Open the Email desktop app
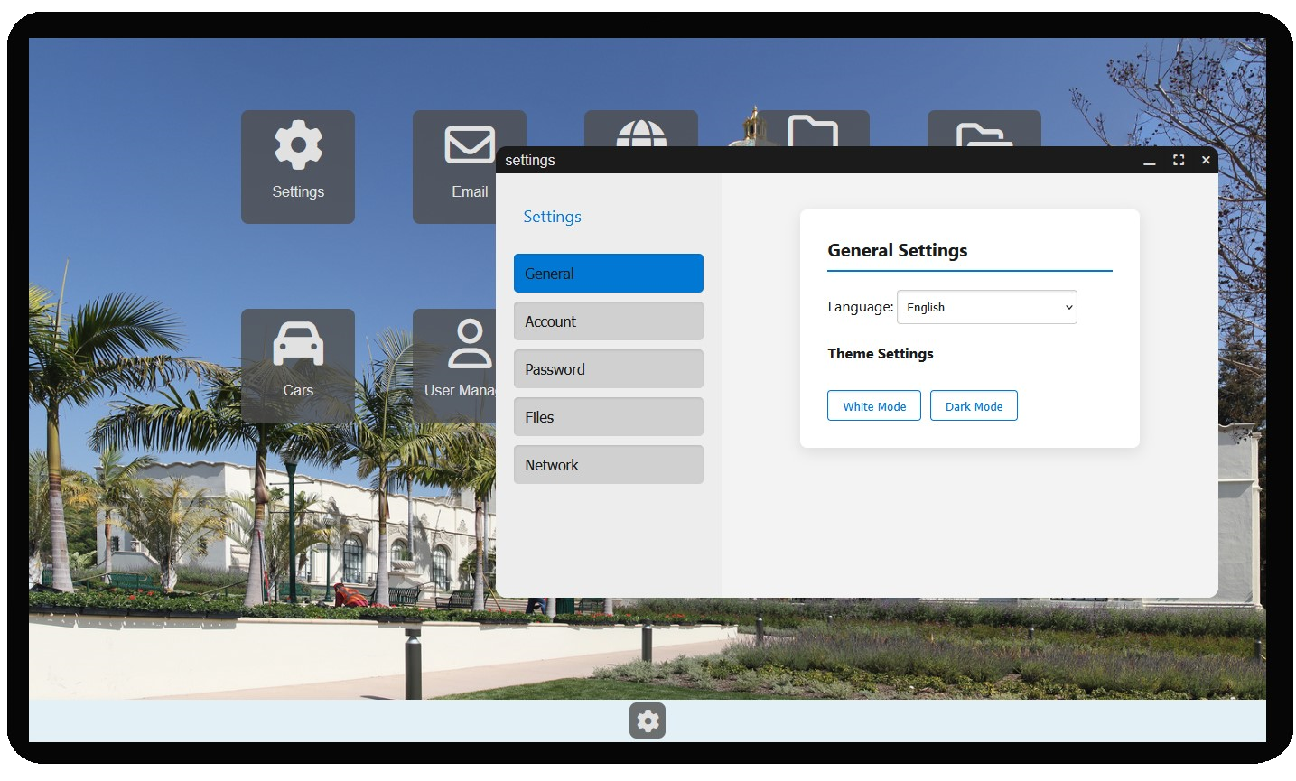 (x=454, y=167)
